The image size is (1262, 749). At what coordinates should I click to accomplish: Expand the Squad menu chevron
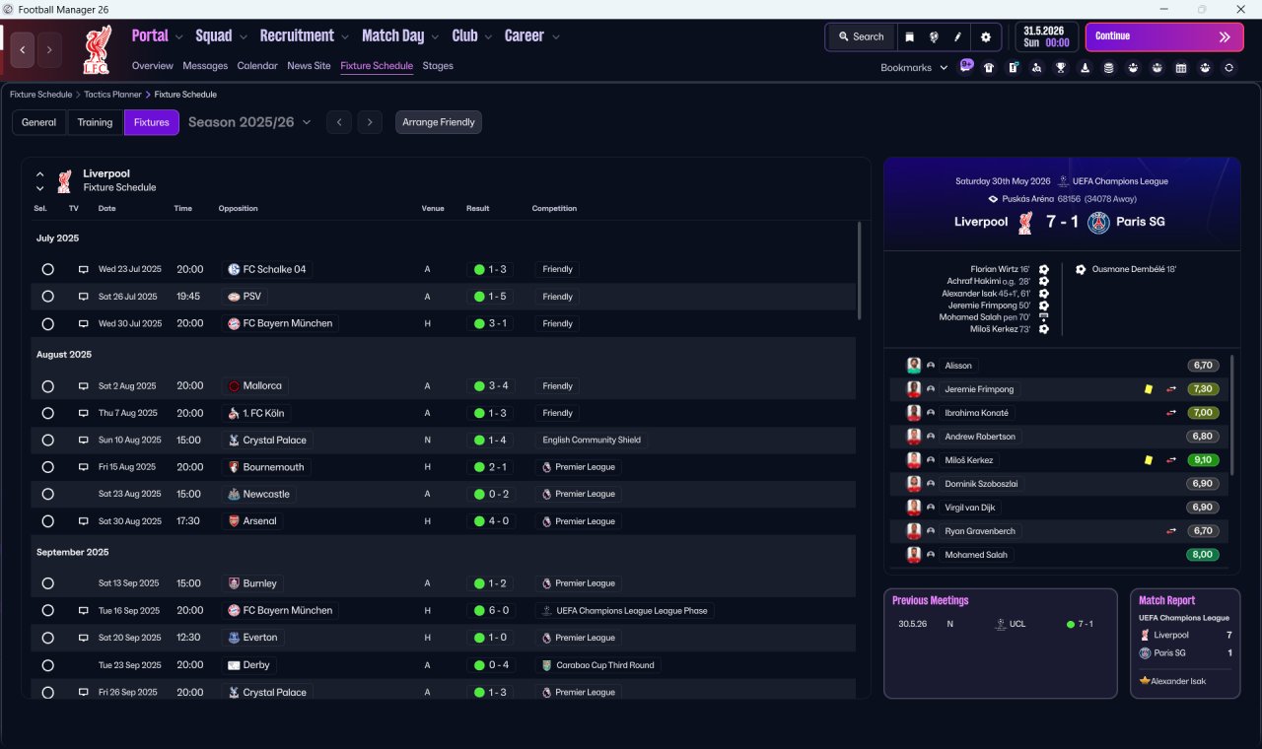tap(244, 36)
